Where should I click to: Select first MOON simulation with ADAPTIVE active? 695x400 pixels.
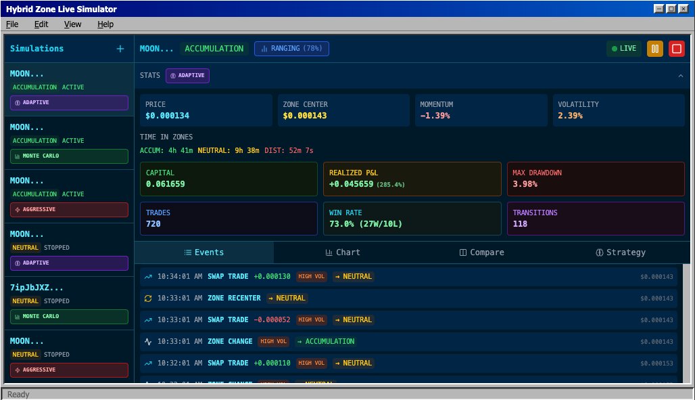[69, 89]
